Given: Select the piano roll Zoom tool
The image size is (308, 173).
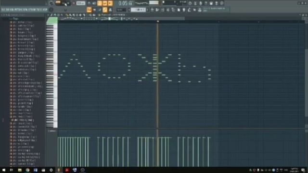Looking at the screenshot, I should point(90,15).
